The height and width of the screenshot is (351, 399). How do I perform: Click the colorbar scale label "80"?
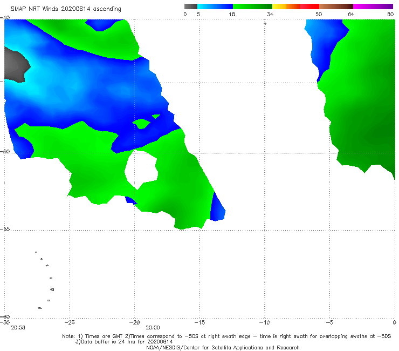pyautogui.click(x=390, y=15)
